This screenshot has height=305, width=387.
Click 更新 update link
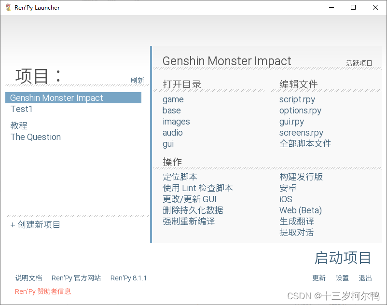coord(318,278)
